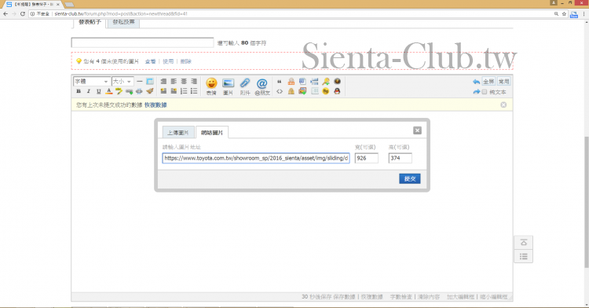This screenshot has width=589, height=308.
Task: Float content right icon
Action: (x=174, y=91)
